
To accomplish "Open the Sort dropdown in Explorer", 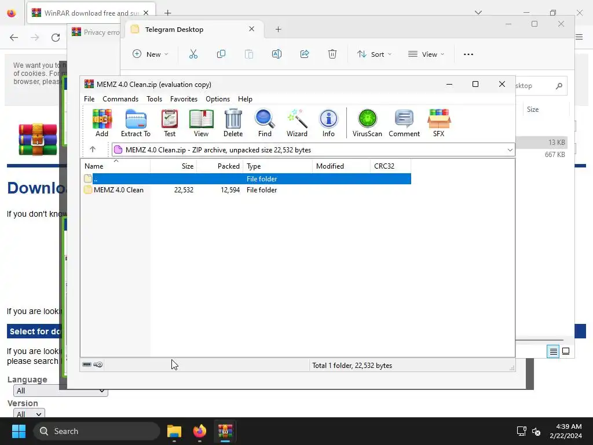I will pos(375,54).
